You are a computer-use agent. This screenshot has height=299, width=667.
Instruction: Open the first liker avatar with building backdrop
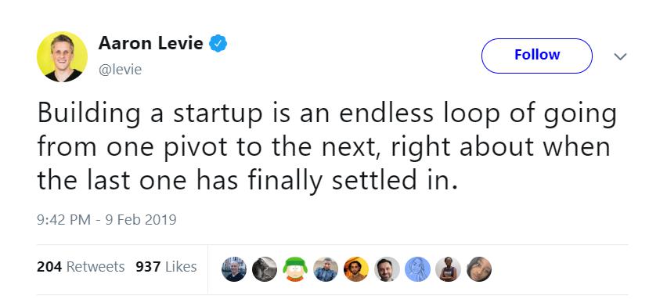[x=234, y=269]
